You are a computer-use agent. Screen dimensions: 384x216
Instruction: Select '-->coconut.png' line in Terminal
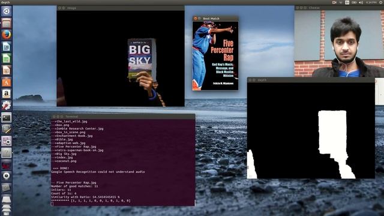tap(64, 161)
